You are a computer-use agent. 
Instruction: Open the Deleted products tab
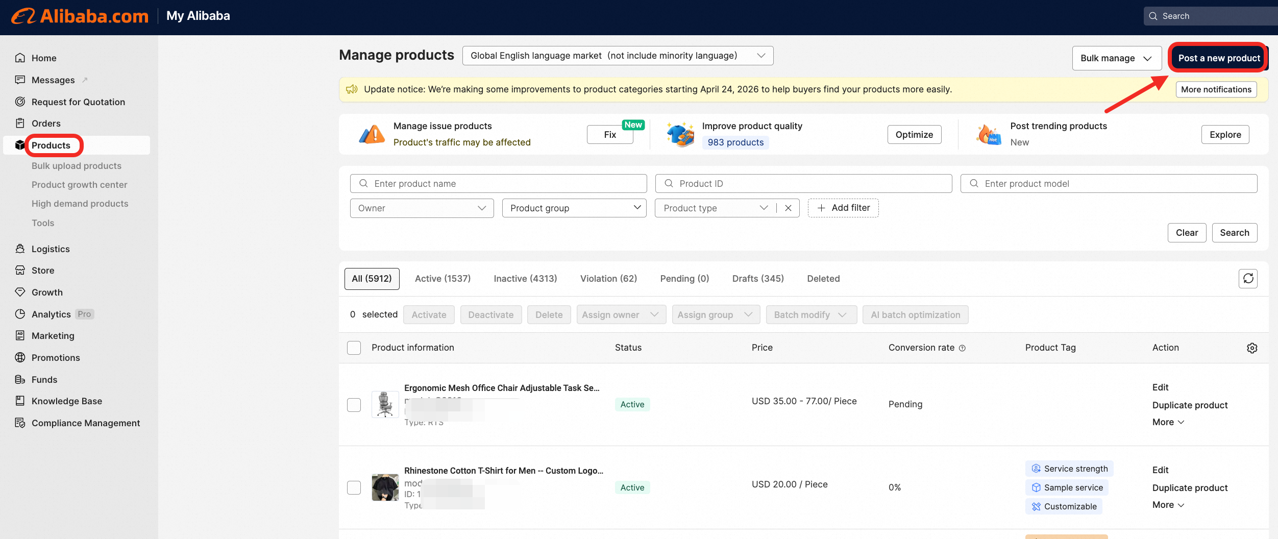coord(823,279)
